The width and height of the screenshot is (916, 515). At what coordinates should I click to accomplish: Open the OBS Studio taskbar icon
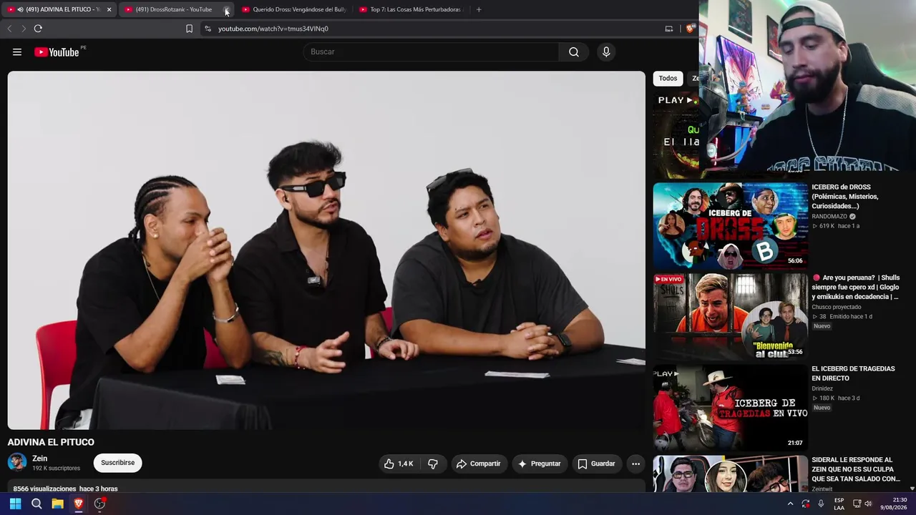tap(99, 504)
